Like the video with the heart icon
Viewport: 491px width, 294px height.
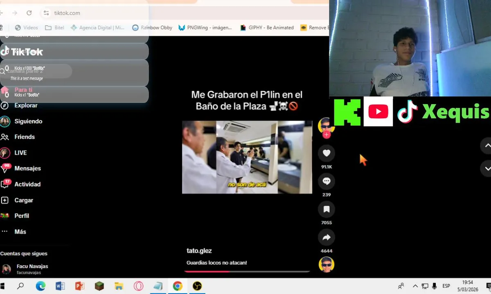pos(327,153)
